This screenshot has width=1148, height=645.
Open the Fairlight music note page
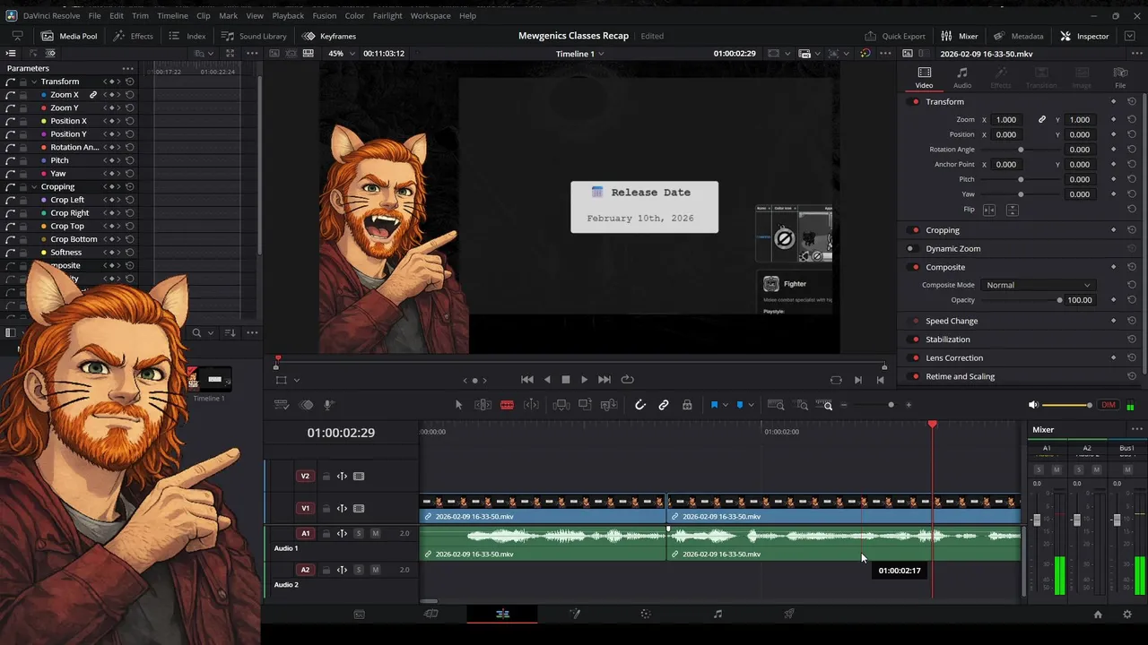pyautogui.click(x=717, y=614)
